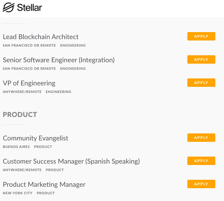This screenshot has width=224, height=201.
Task: Click the Stellar wordmark text
Action: tap(29, 8)
